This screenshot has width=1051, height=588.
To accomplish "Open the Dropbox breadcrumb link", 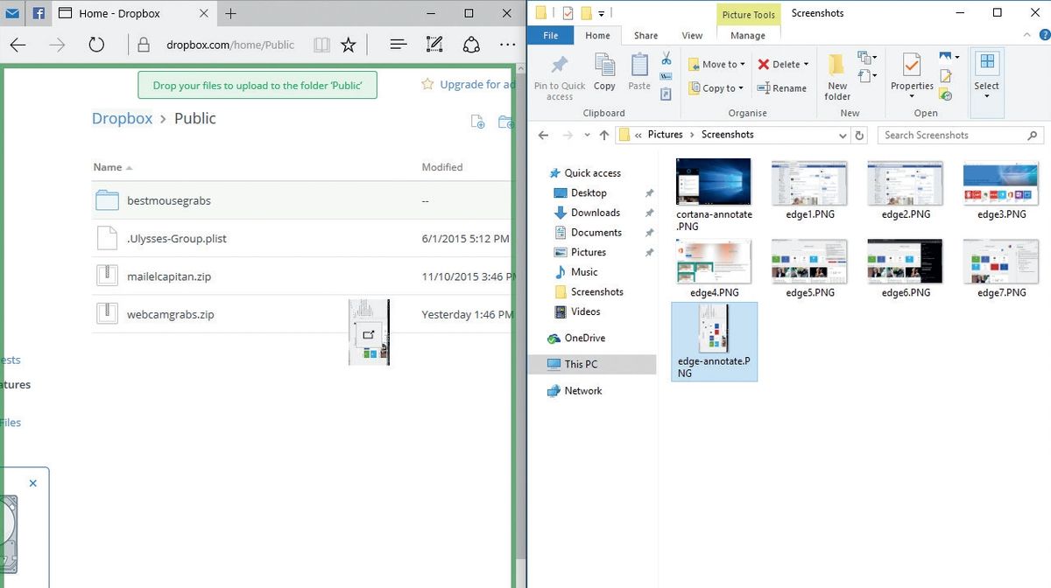I will [122, 118].
